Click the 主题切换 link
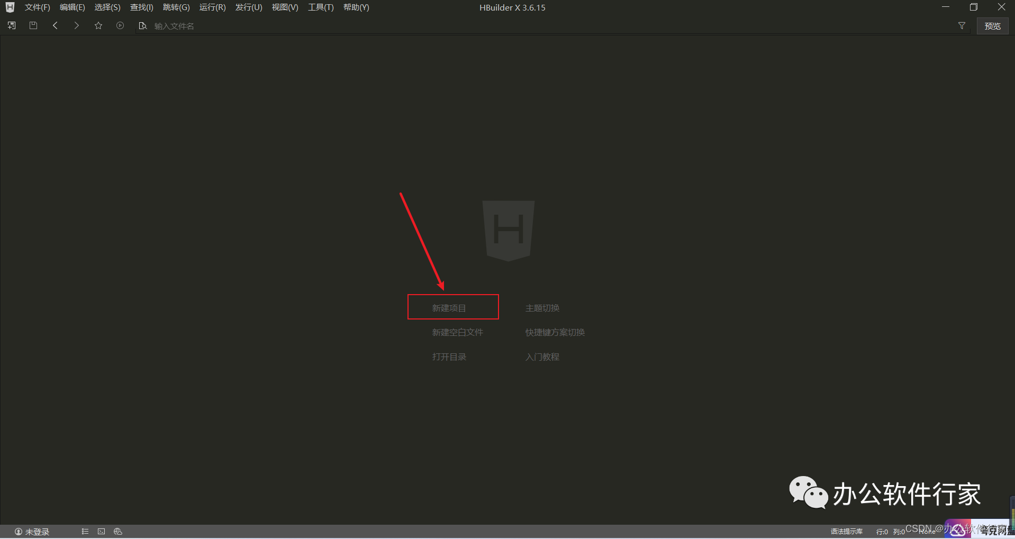 tap(542, 308)
